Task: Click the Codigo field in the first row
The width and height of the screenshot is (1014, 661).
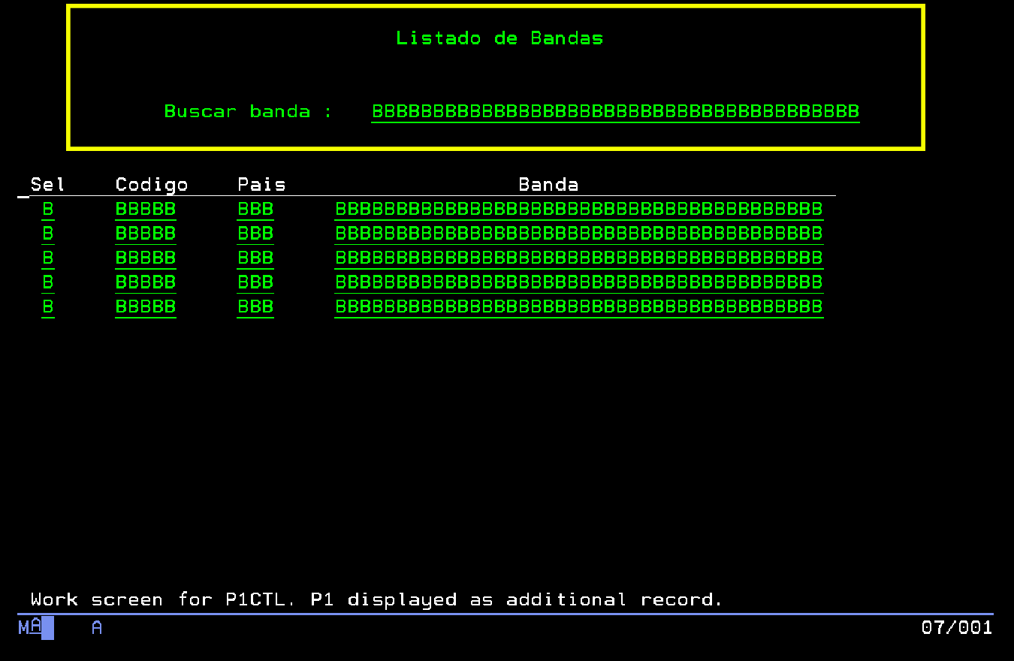Action: click(x=146, y=209)
